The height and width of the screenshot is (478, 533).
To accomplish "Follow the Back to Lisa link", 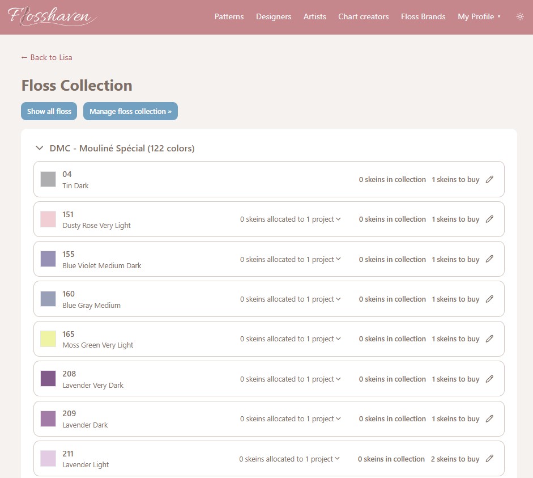I will pos(46,57).
